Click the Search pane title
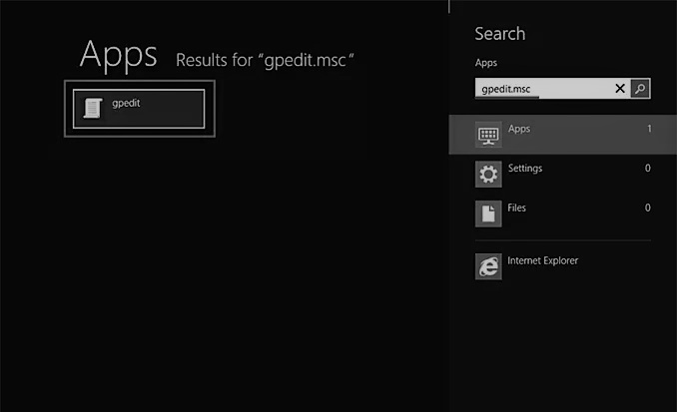This screenshot has width=677, height=412. pos(500,34)
